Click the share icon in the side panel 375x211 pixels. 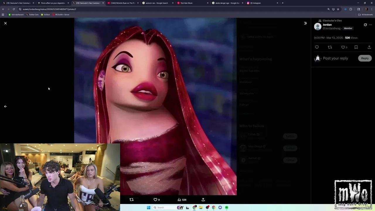click(x=369, y=47)
